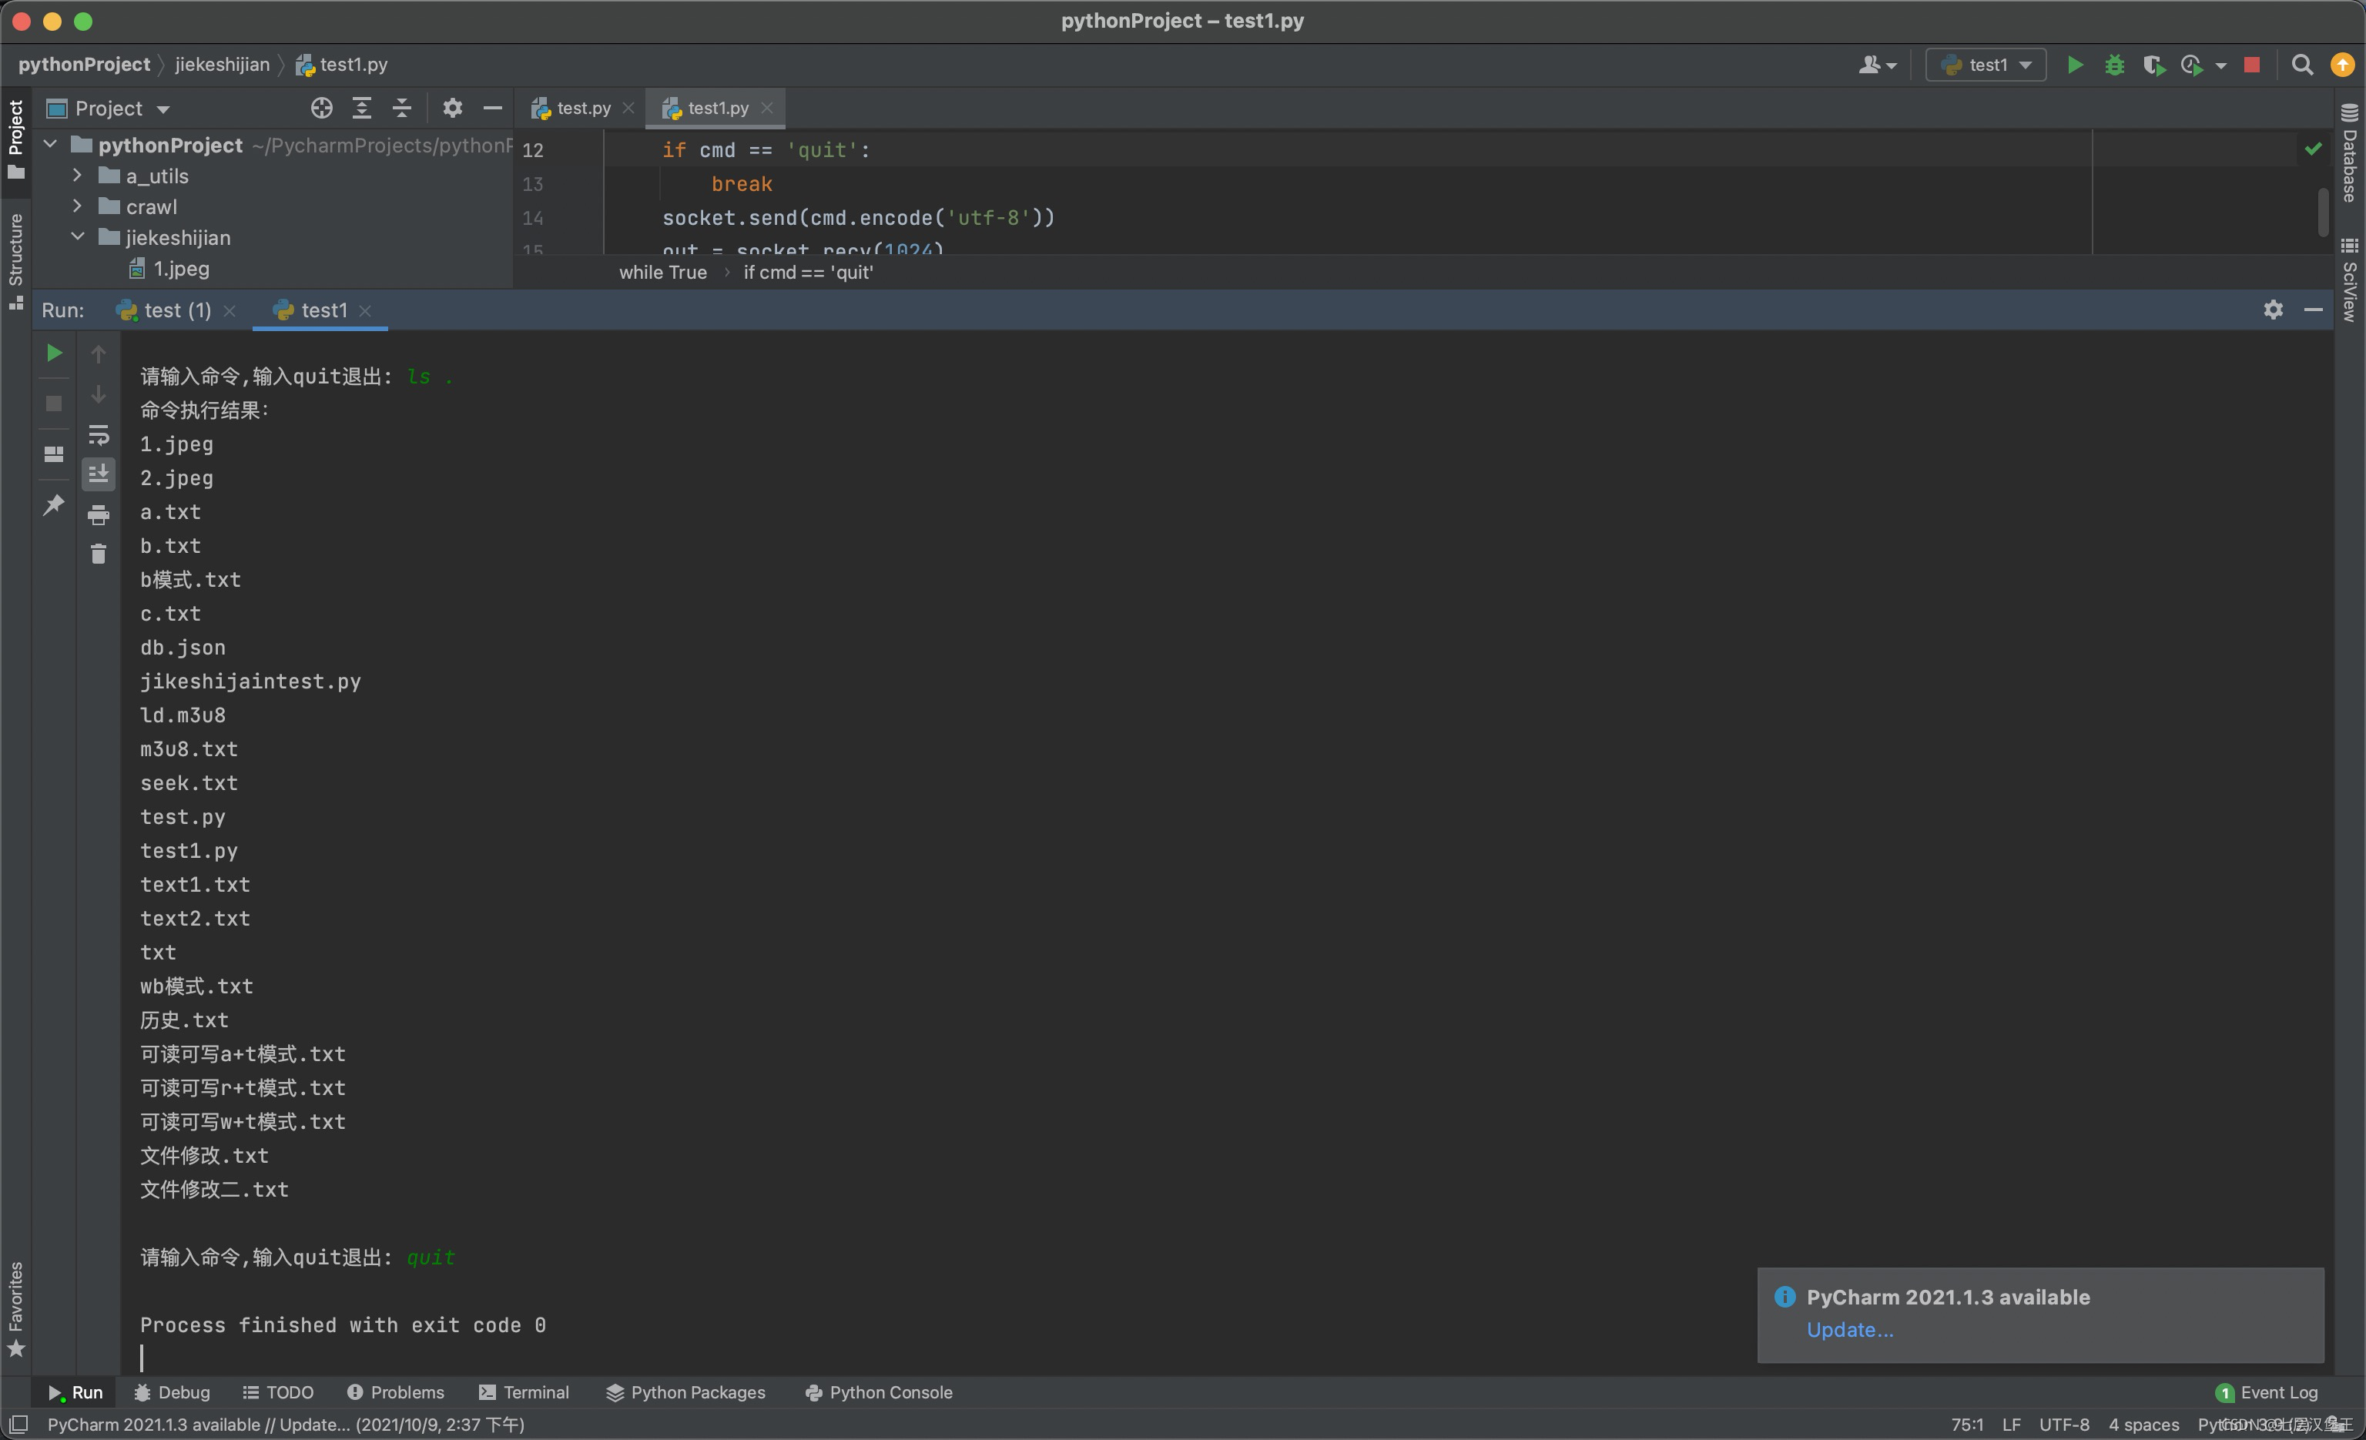Open the TODO tool window
This screenshot has height=1440, width=2366.
pos(279,1392)
